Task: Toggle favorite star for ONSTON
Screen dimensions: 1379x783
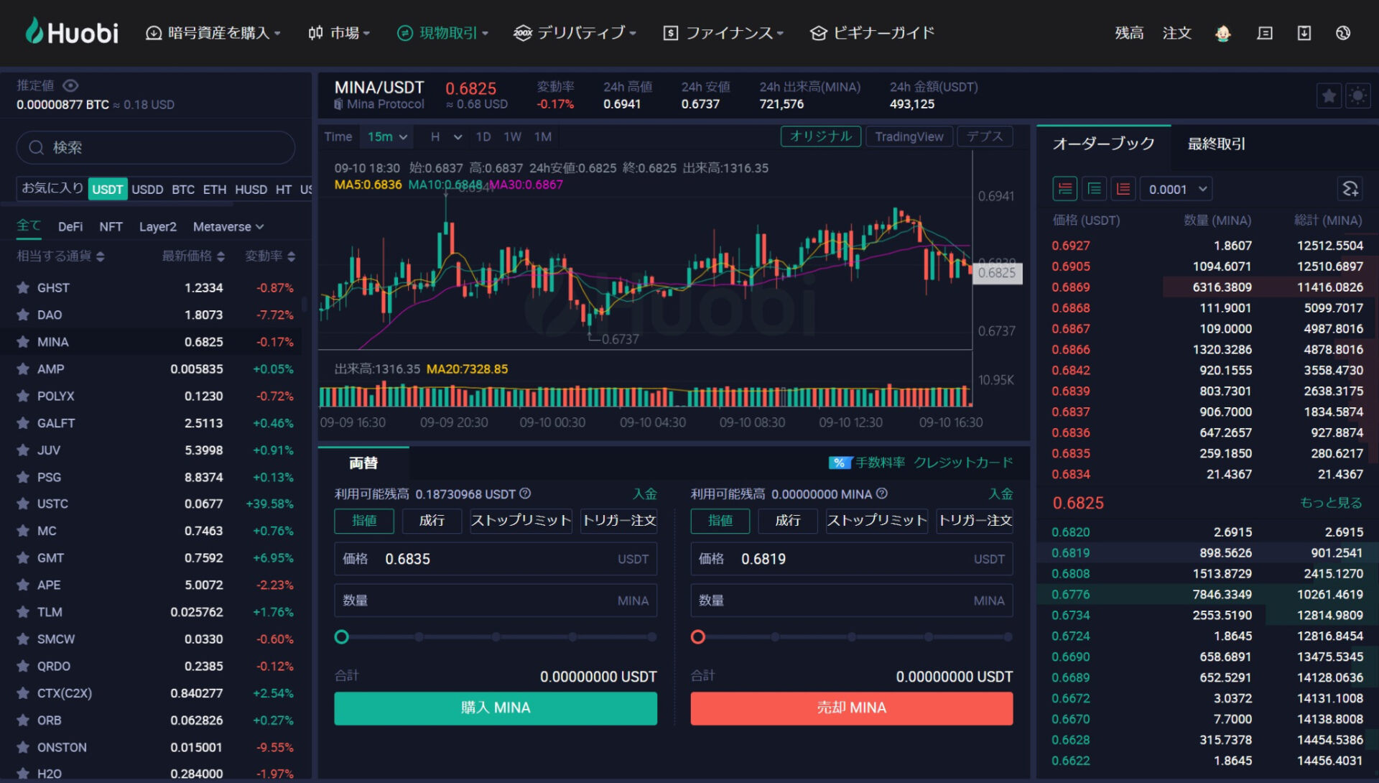Action: point(23,747)
